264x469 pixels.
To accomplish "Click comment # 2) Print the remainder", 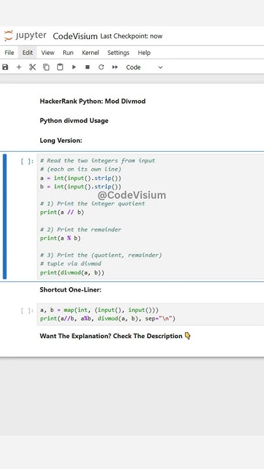I will point(81,230).
